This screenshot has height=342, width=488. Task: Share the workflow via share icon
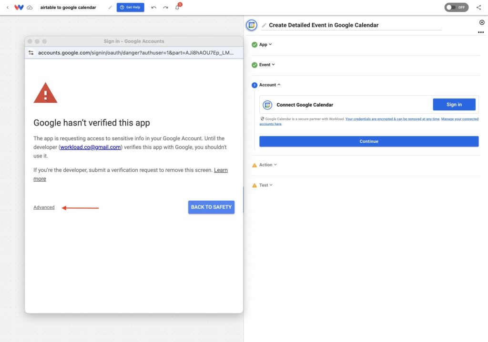point(478,7)
